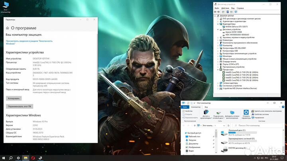Select the Apacer AS350 128GB disk
The height and width of the screenshot is (161, 287).
click(x=232, y=32)
